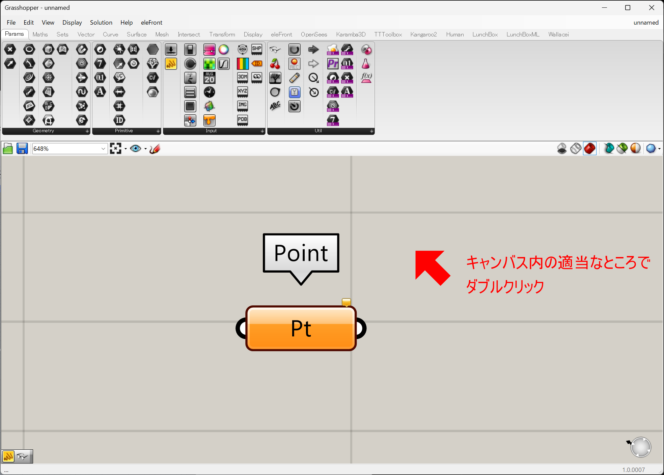Disable preview with no-preview icon
Image resolution: width=664 pixels, height=475 pixels.
[562, 148]
